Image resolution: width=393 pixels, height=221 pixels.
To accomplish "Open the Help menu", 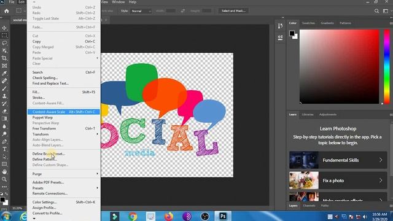I will 133,2.
